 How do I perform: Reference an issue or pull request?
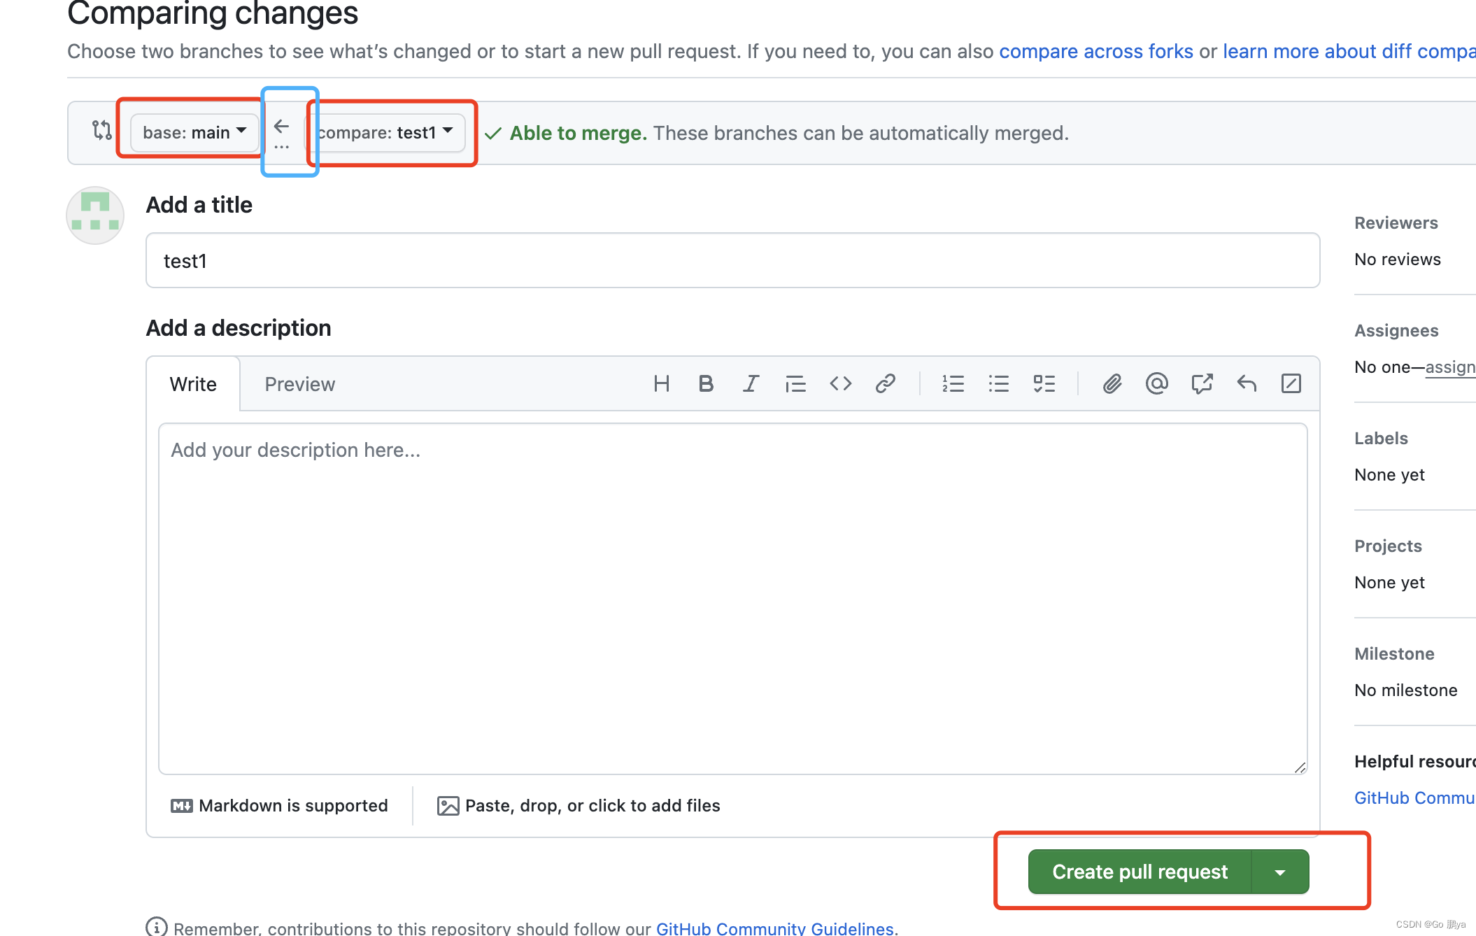click(1202, 383)
